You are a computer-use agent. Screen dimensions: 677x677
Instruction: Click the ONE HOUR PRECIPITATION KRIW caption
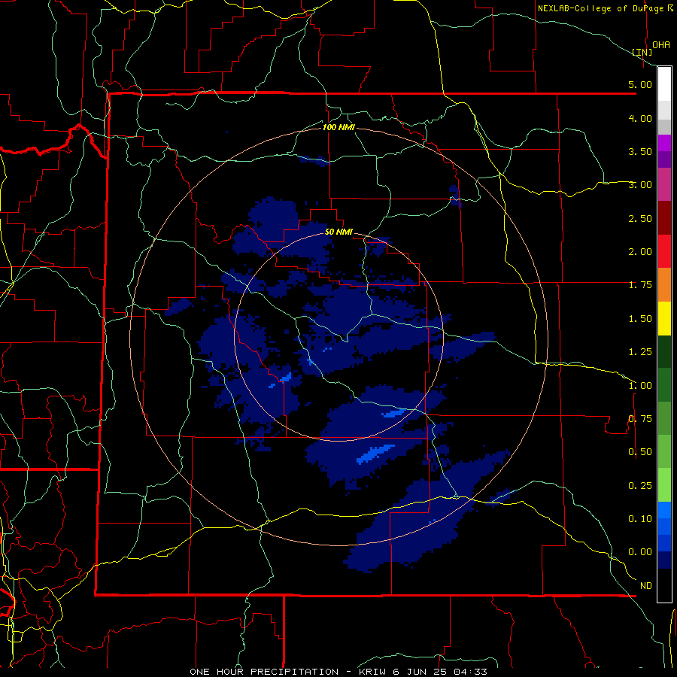click(338, 672)
